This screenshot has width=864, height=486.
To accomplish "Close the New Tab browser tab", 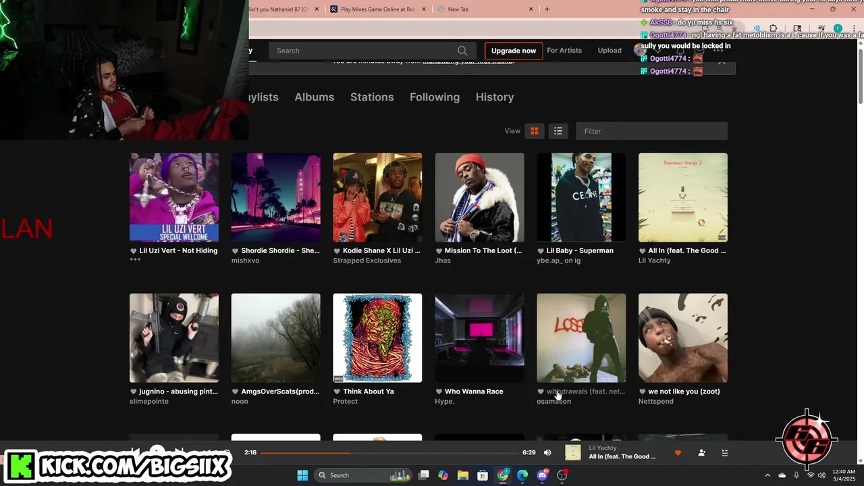I will coord(531,9).
